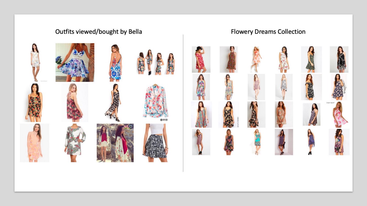The height and width of the screenshot is (206, 367).
Task: Click the "Outfits viewed/bought by Bella" heading
Action: (99, 32)
